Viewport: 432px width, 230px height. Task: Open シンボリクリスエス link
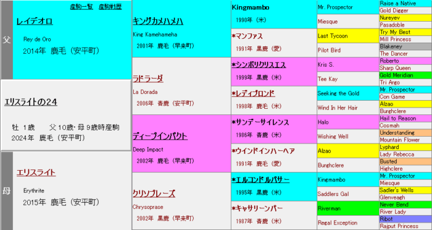click(x=259, y=64)
